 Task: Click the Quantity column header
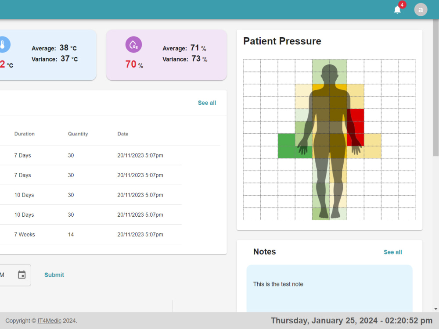click(78, 134)
